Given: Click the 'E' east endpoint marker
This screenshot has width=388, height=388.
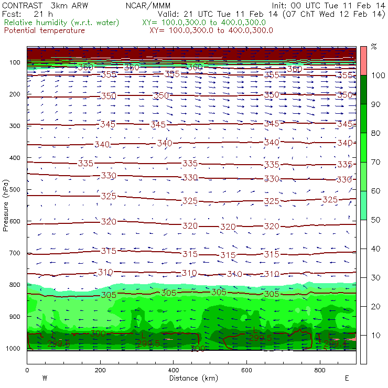Looking at the screenshot, I should pyautogui.click(x=347, y=378).
